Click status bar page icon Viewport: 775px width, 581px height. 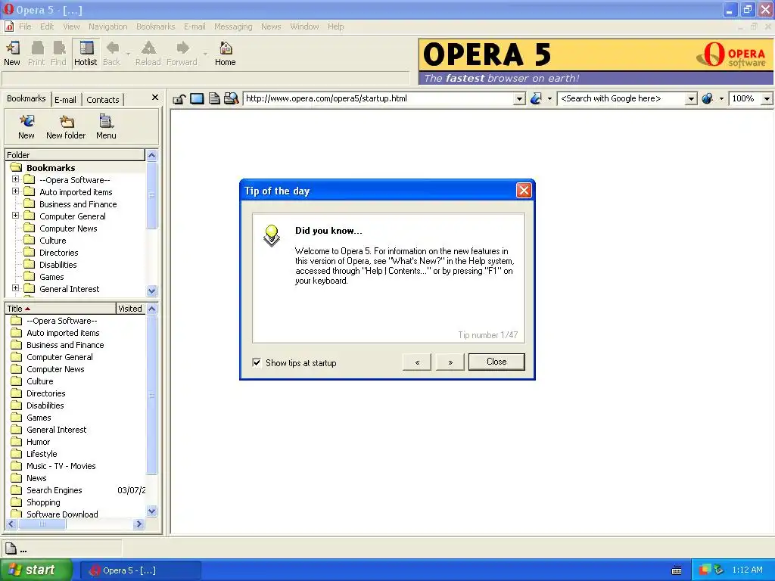click(x=11, y=548)
